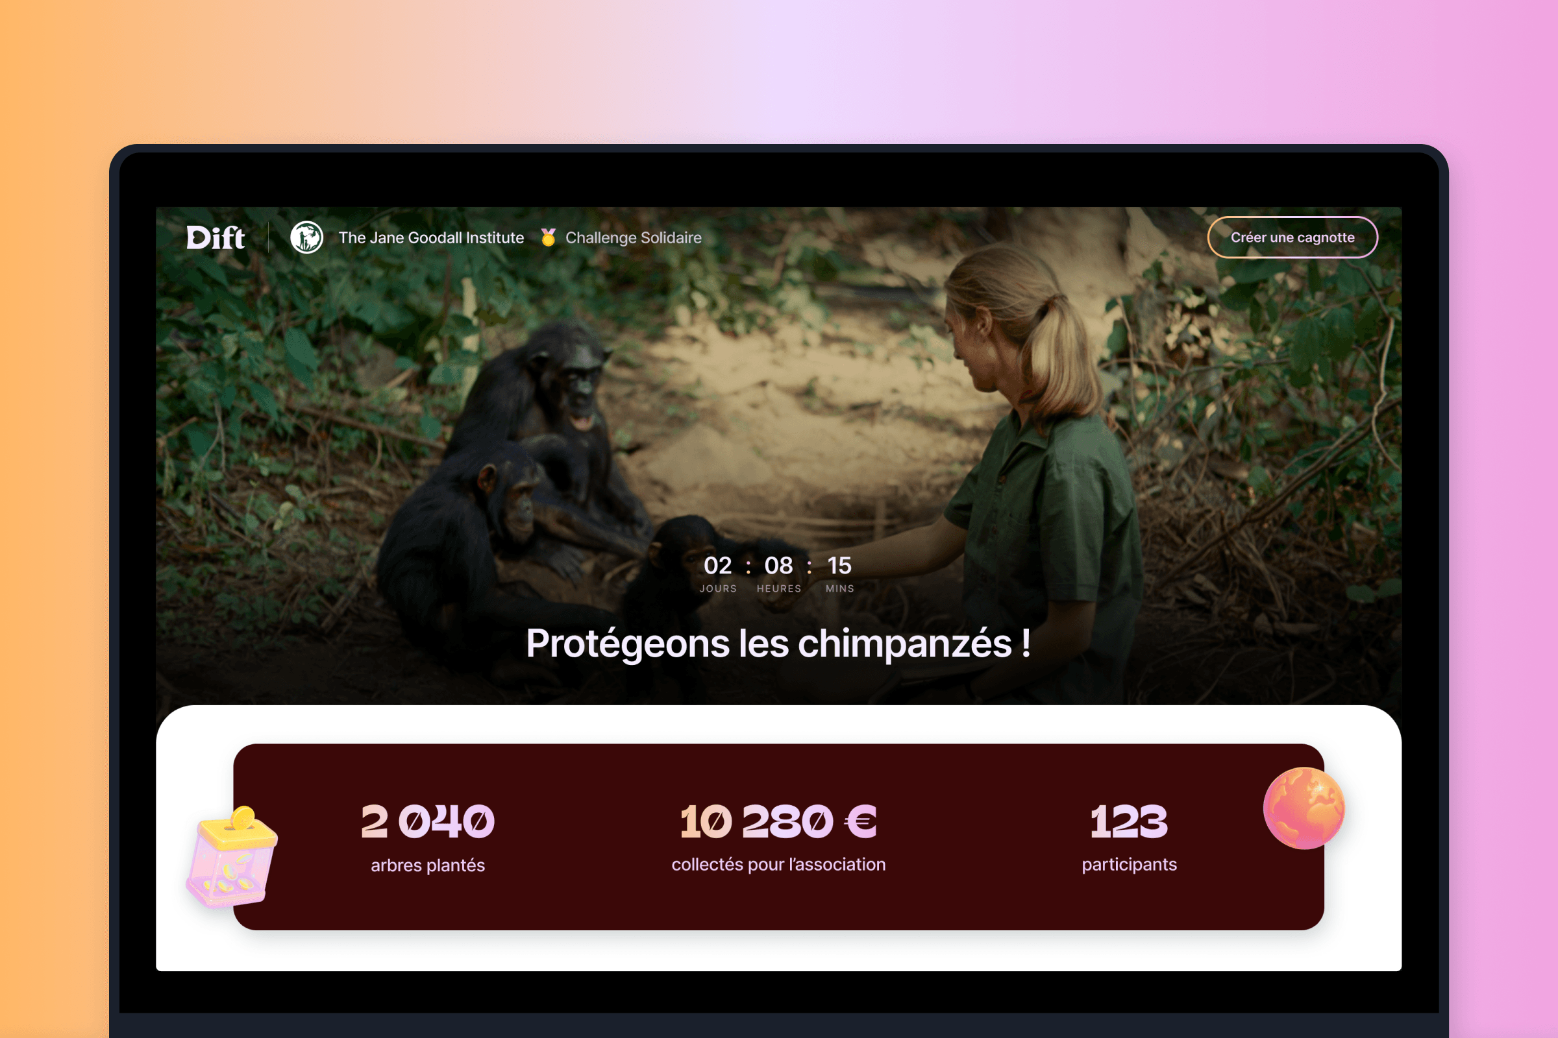Open the Challenge Solidaire link
Viewport: 1558px width, 1038px height.
pyautogui.click(x=634, y=237)
